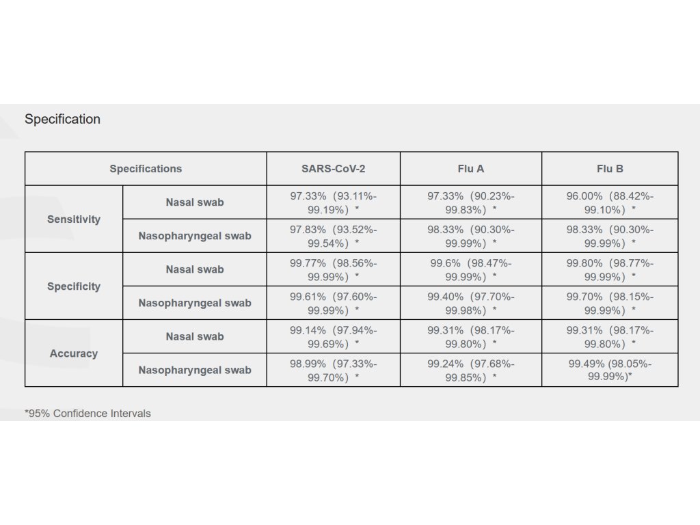Viewport: 700px width, 525px height.
Task: Select the Sensitivity row group label
Action: [74, 219]
